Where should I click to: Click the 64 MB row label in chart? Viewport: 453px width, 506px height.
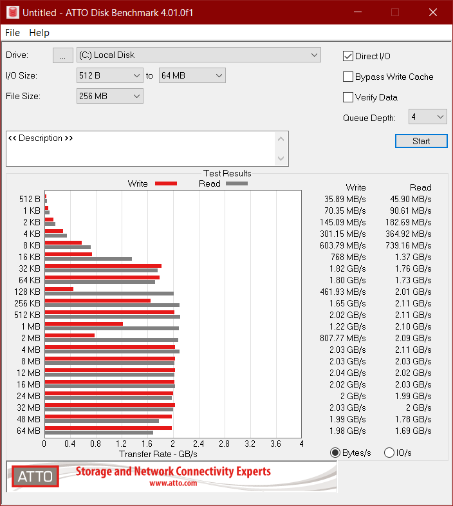(x=28, y=431)
